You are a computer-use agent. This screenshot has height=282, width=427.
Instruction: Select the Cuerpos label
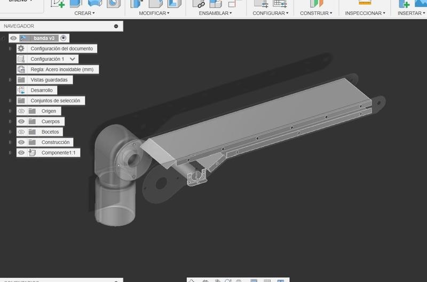[50, 122]
